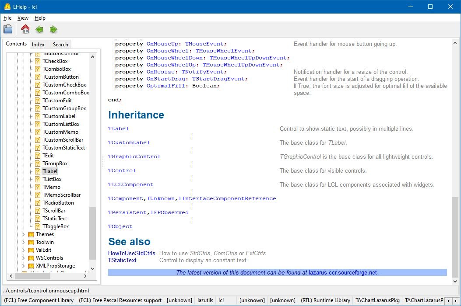
Task: Expand the ValEdit tree node
Action: coord(24,250)
